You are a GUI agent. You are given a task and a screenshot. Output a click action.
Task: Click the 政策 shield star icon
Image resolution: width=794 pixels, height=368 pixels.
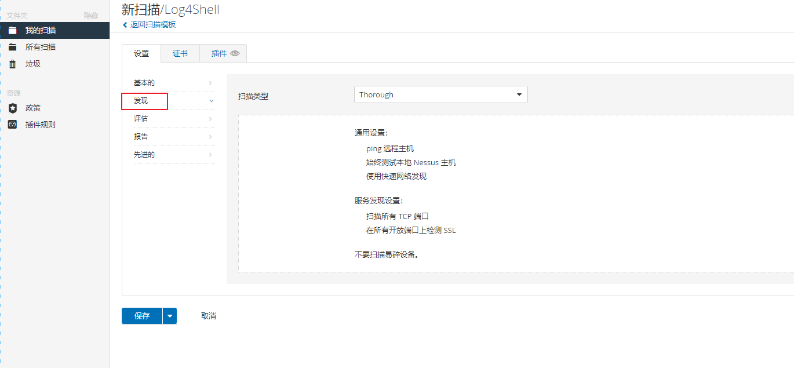pos(12,108)
